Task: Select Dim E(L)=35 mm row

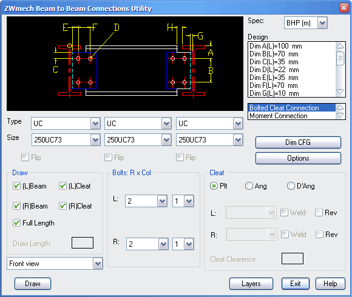Action: pos(291,78)
